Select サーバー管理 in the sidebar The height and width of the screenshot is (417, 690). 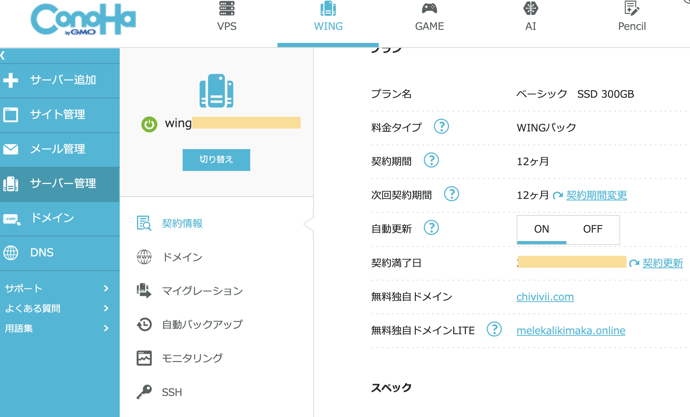(x=60, y=184)
